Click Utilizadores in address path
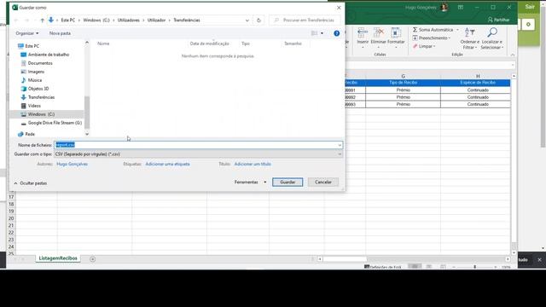Image resolution: width=546 pixels, height=307 pixels. (129, 20)
